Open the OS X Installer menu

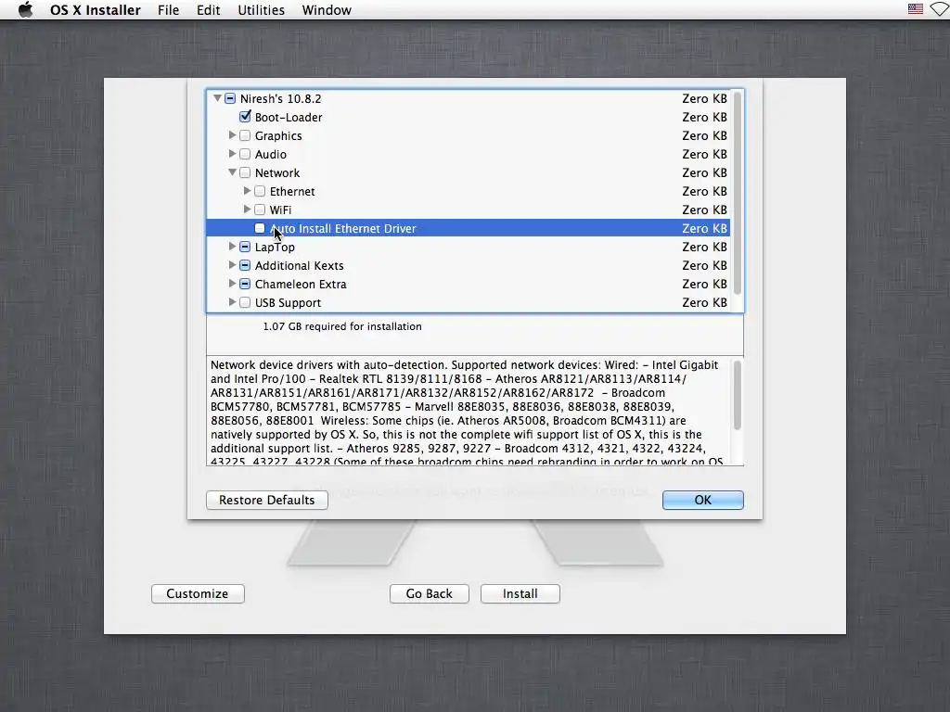(96, 9)
